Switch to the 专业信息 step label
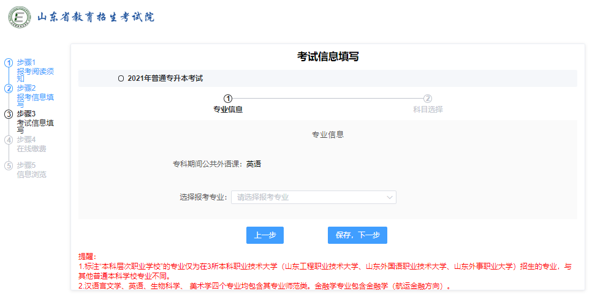This screenshot has width=603, height=302. click(228, 110)
